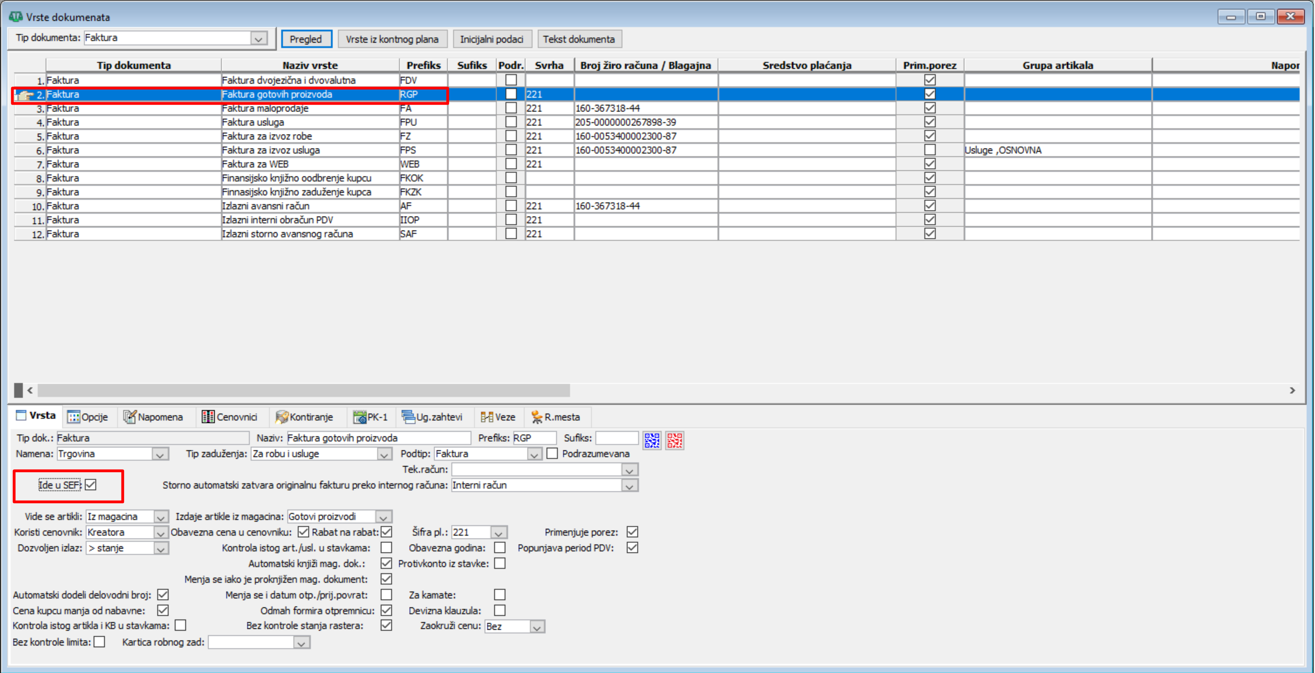
Task: Enable the Podrazumevana checkbox
Action: (x=552, y=454)
